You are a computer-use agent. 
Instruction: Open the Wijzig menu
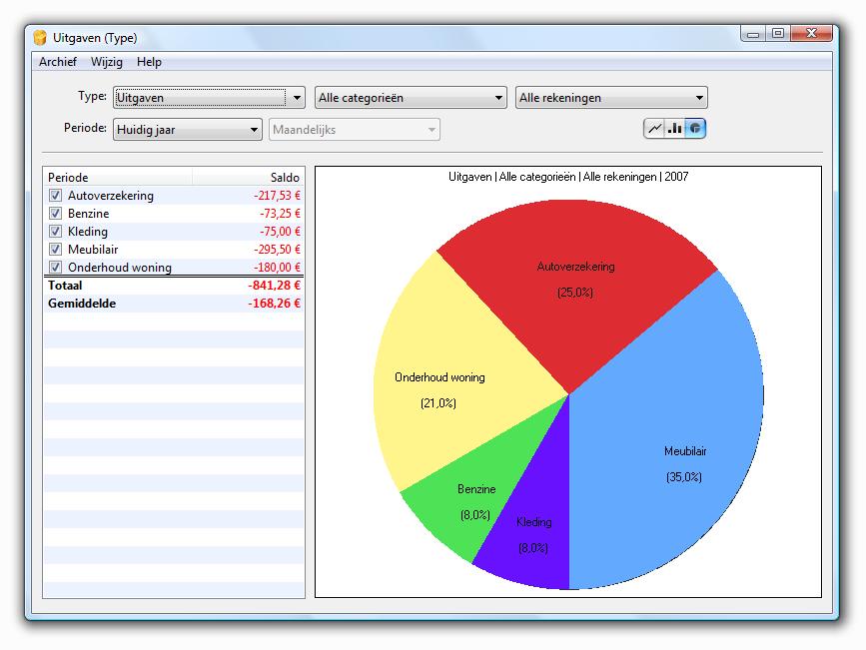pyautogui.click(x=107, y=62)
